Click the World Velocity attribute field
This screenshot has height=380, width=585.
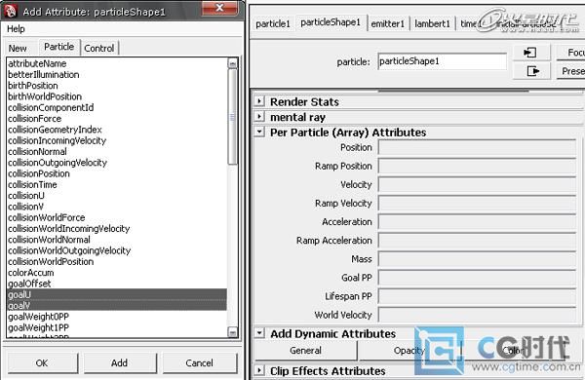pyautogui.click(x=477, y=315)
